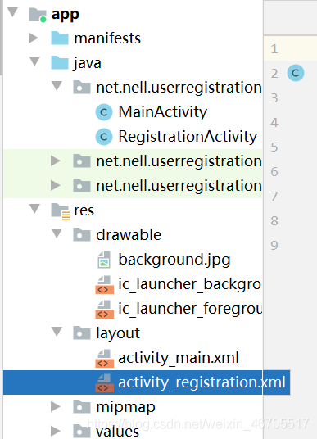Click the background.jpg image file icon
The height and width of the screenshot is (439, 317).
(x=104, y=260)
